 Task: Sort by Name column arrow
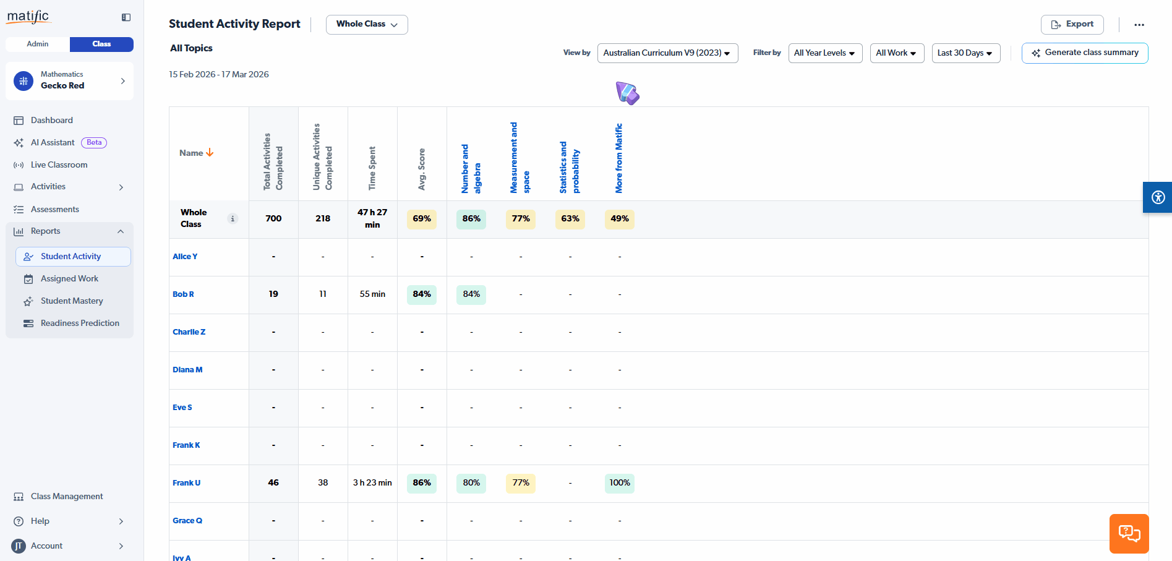[x=210, y=153]
